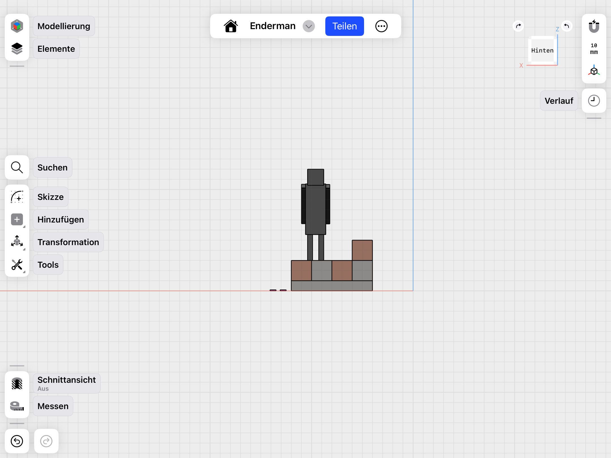Open the Verlauf history clock icon
Viewport: 611px width, 458px height.
[594, 101]
